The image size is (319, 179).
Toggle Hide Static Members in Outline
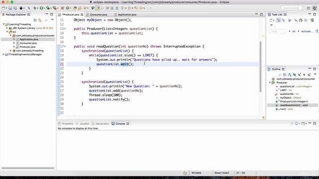[x=299, y=75]
